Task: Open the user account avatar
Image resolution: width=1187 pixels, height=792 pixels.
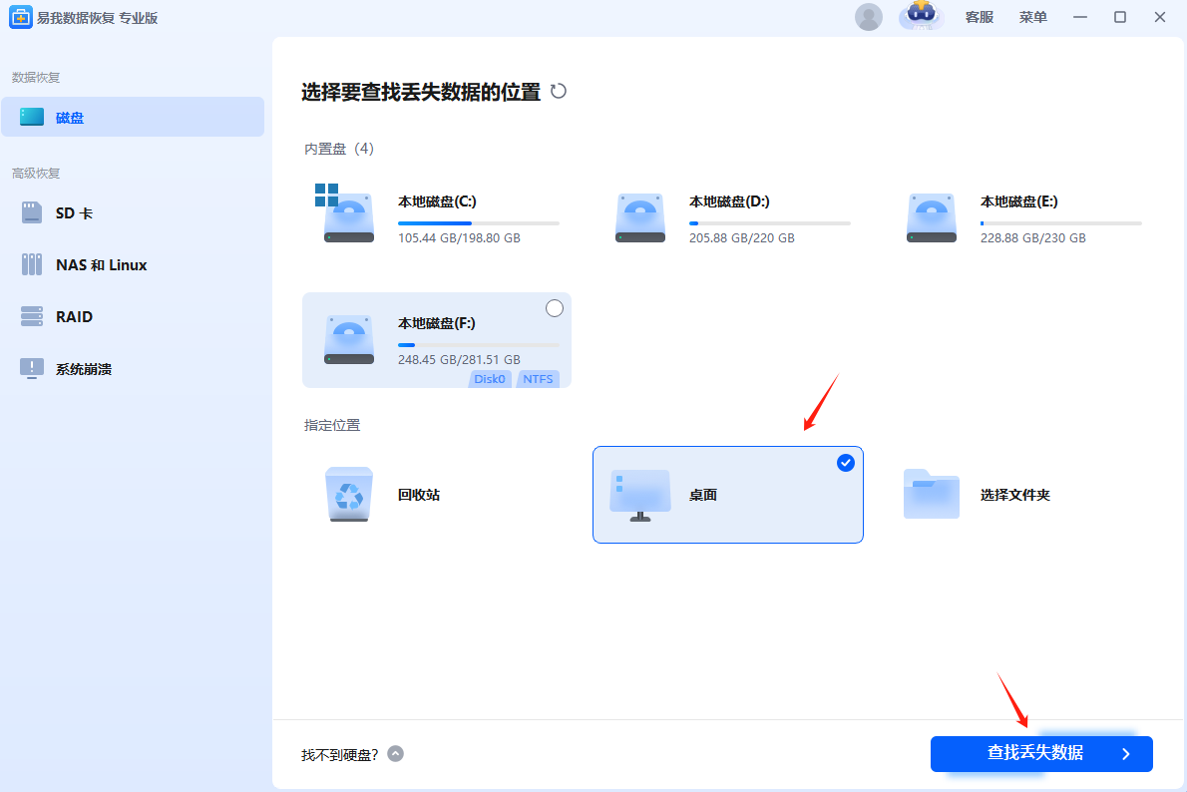Action: 868,17
